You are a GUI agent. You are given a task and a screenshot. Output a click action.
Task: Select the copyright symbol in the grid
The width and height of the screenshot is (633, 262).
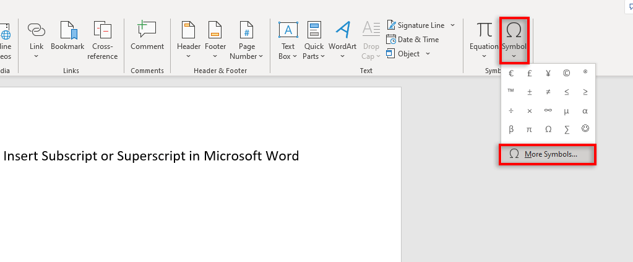(566, 73)
